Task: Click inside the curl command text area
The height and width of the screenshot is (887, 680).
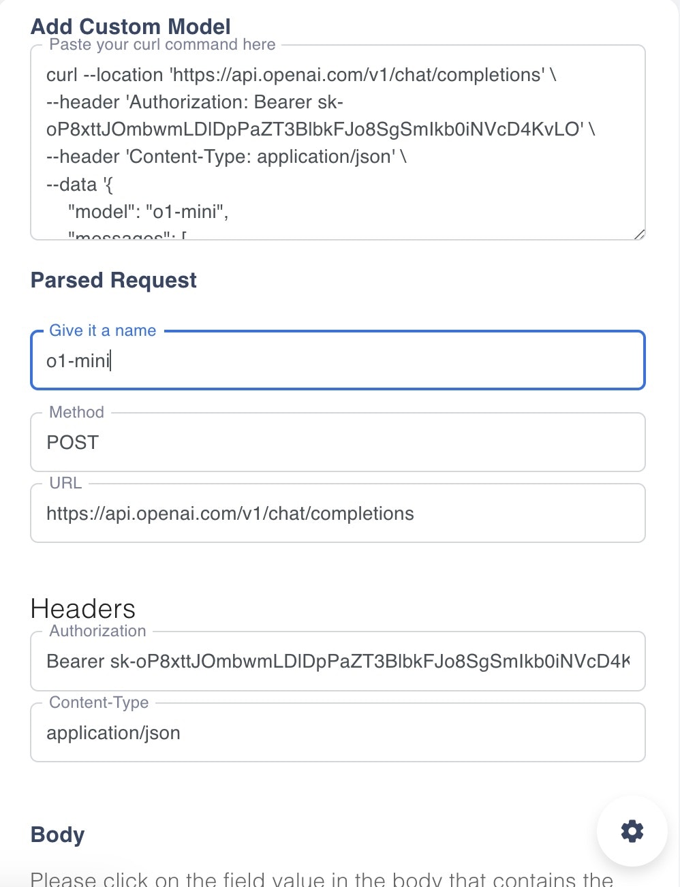Action: click(x=338, y=143)
